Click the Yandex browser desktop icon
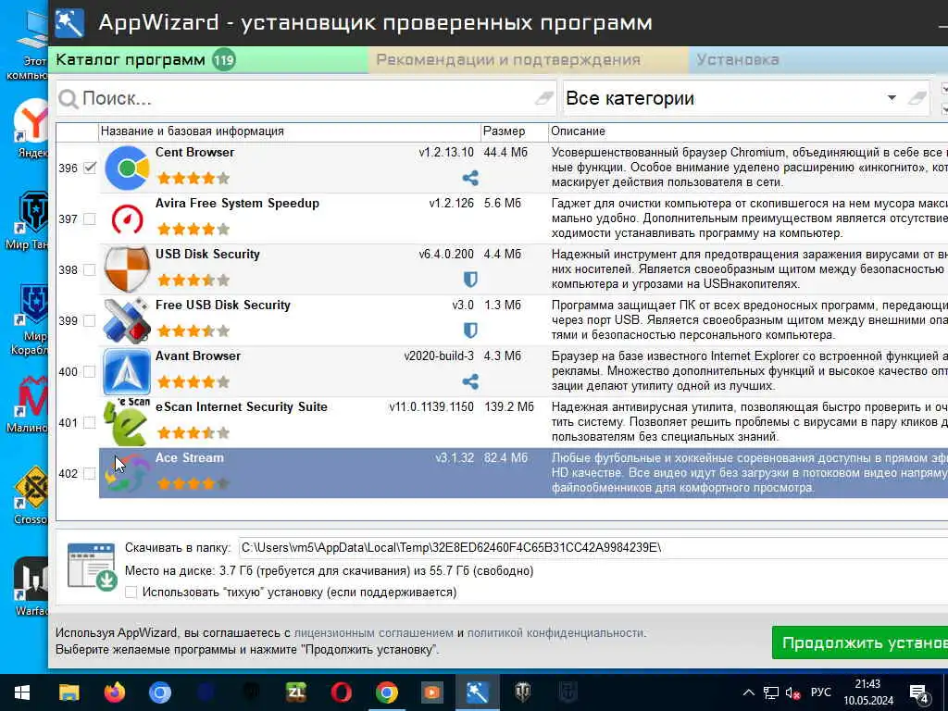The image size is (948, 711). 31,128
